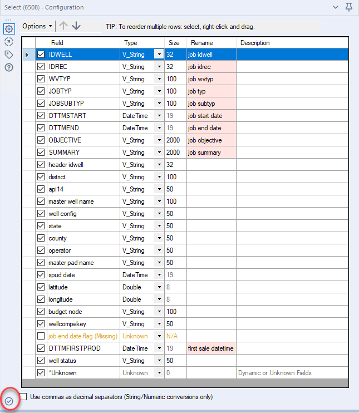359x413 pixels.
Task: Edit rename cell 'job idrec'
Action: tap(212, 67)
